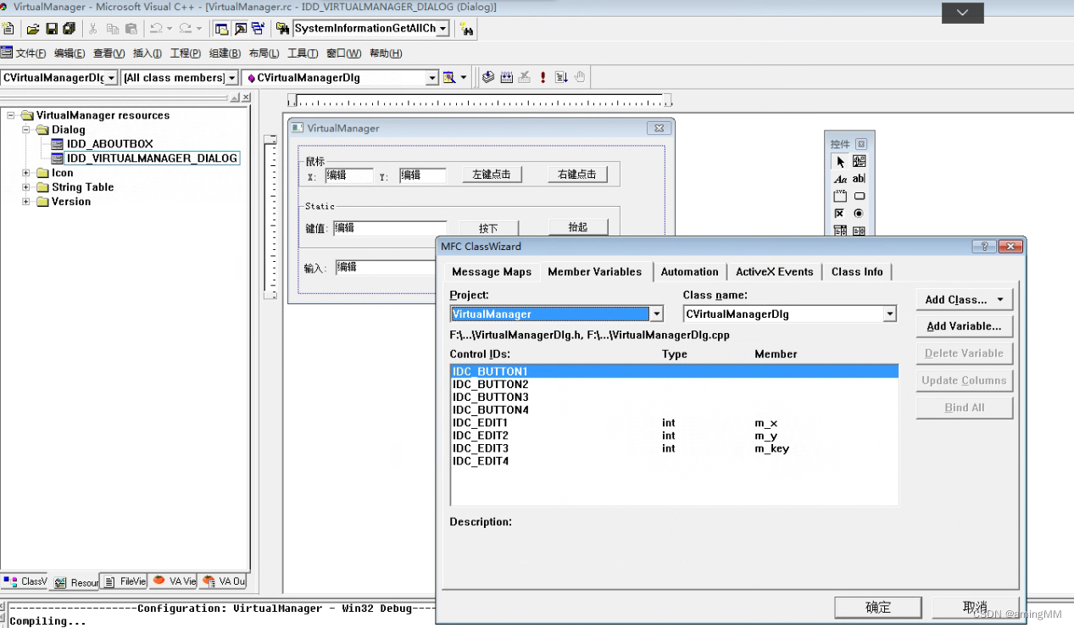1074x628 pixels.
Task: Click the Copy toolbar icon
Action: pyautogui.click(x=113, y=29)
